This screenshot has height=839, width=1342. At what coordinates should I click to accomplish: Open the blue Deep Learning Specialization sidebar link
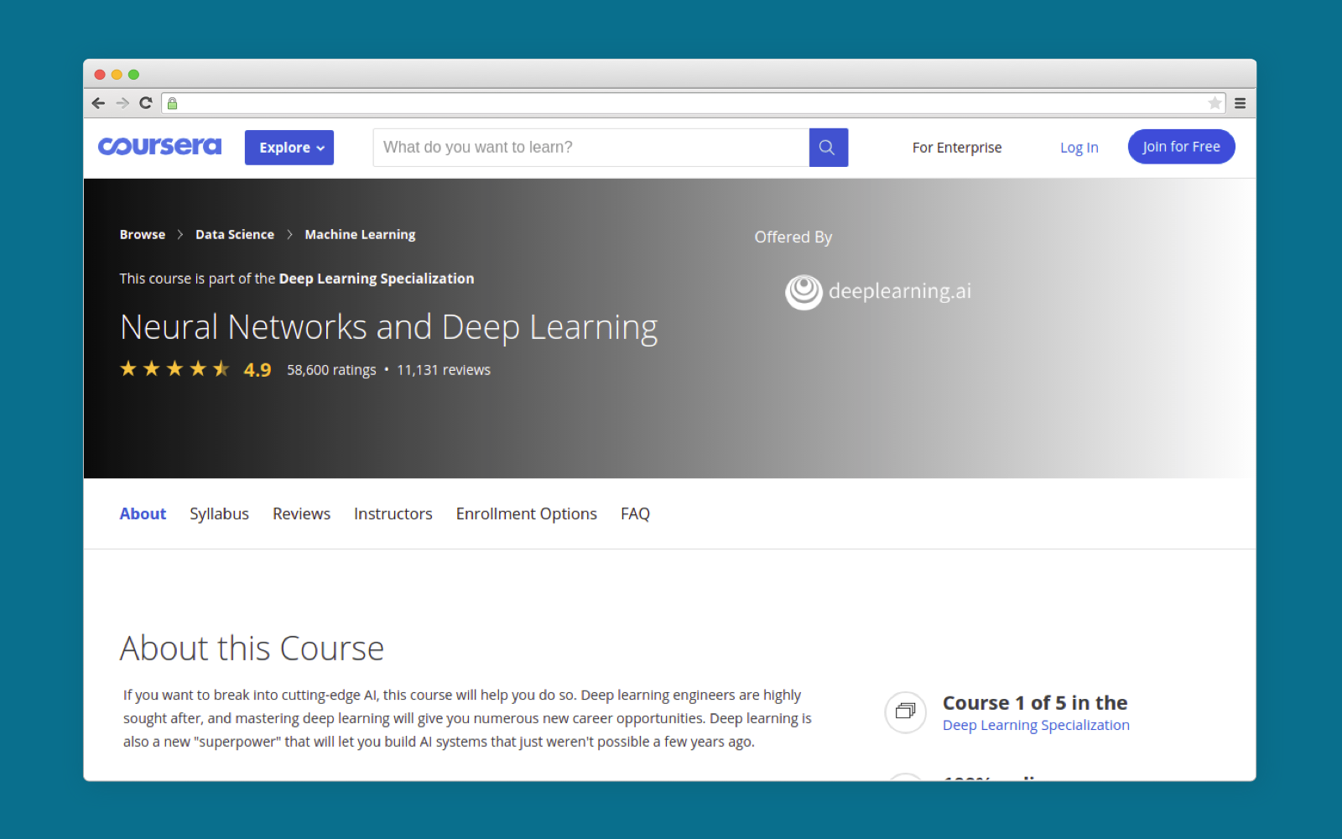[1036, 725]
